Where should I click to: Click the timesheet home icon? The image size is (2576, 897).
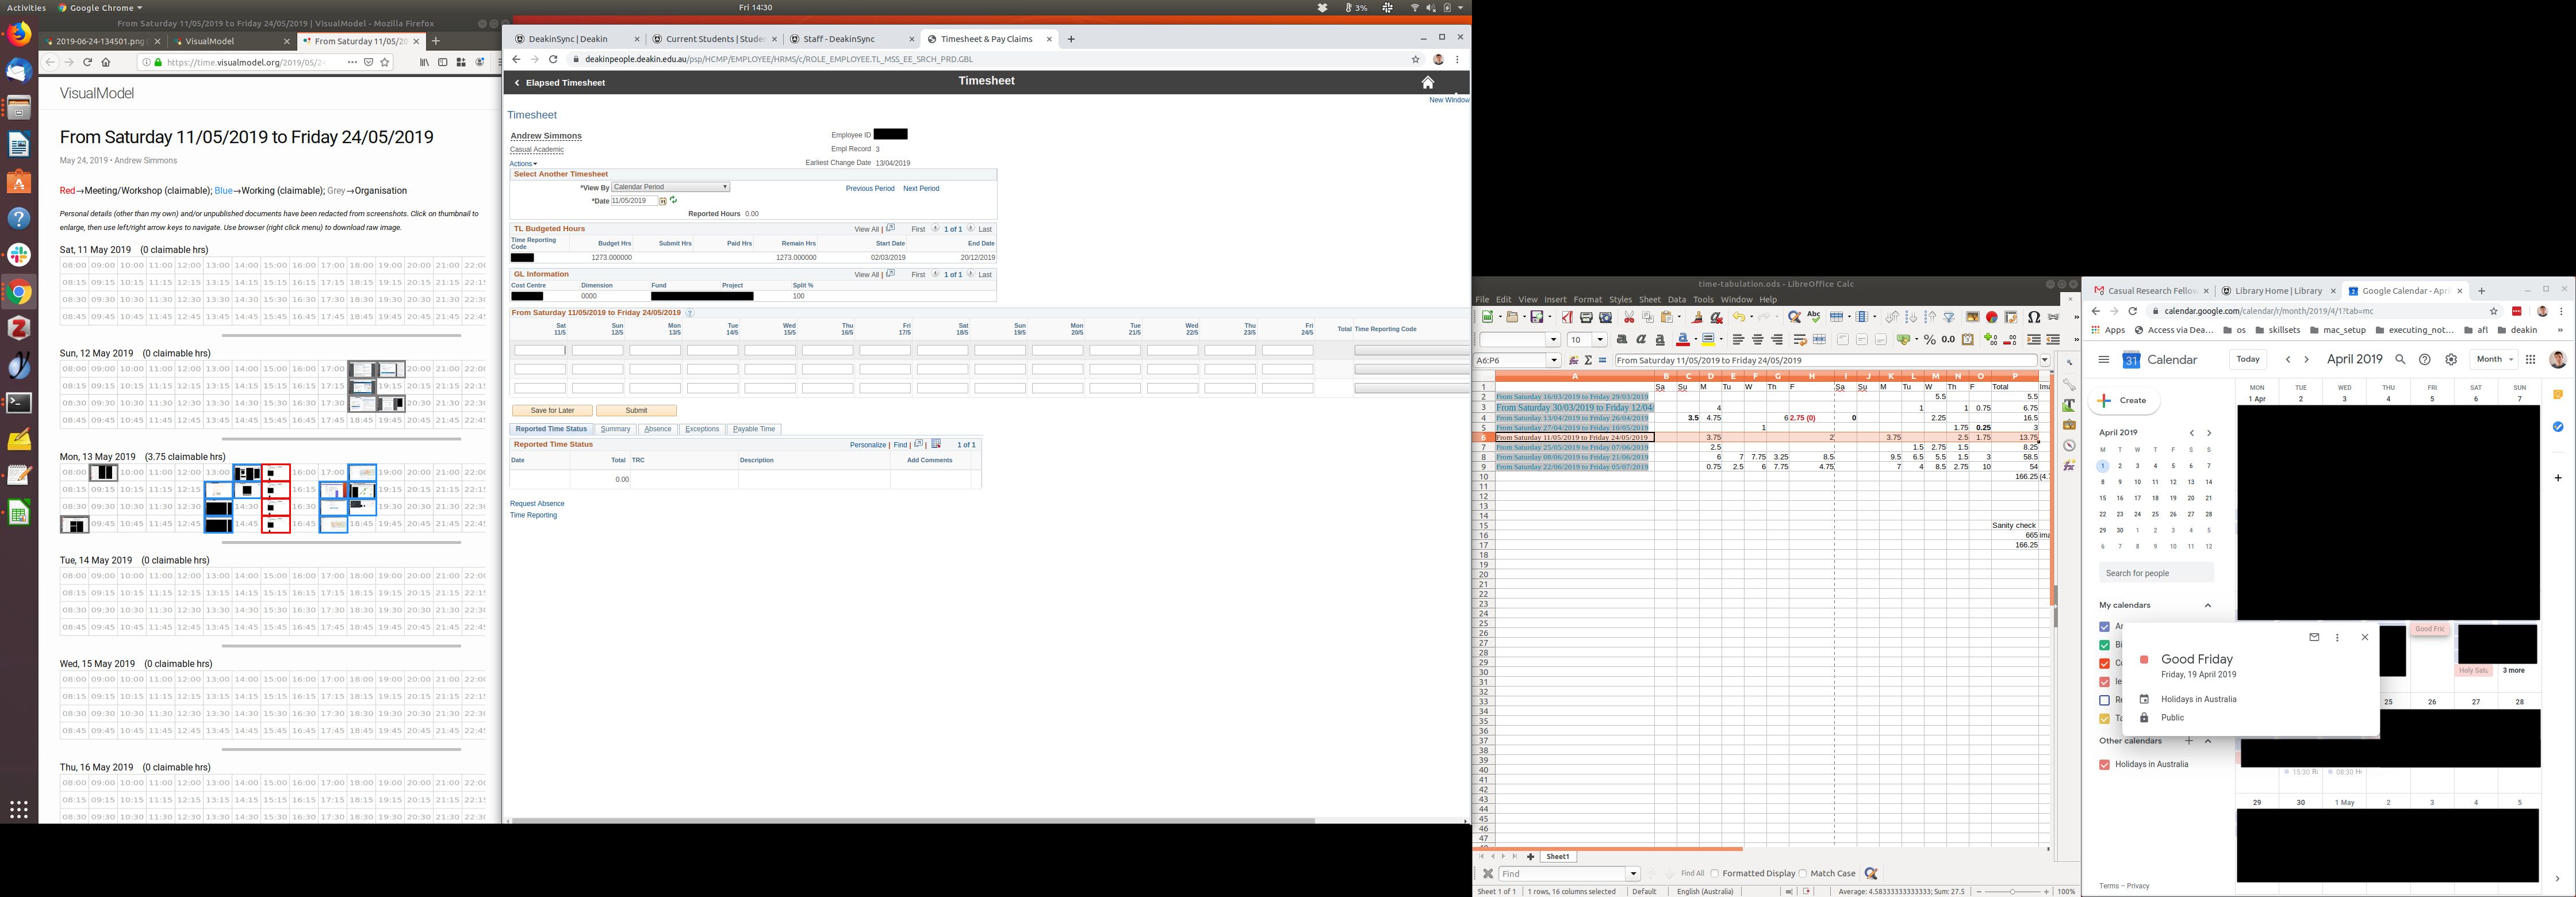pyautogui.click(x=1428, y=83)
